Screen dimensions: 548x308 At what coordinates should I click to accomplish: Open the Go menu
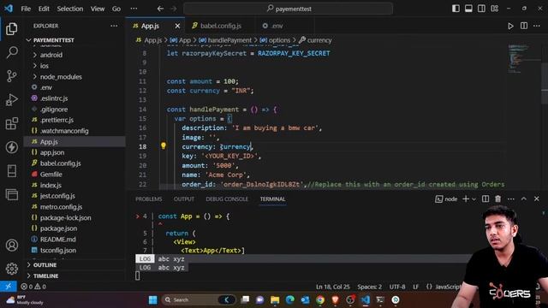[x=116, y=9]
